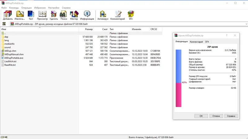
Task: Click the date 13.12.2023 13:30
Action: (140, 58)
